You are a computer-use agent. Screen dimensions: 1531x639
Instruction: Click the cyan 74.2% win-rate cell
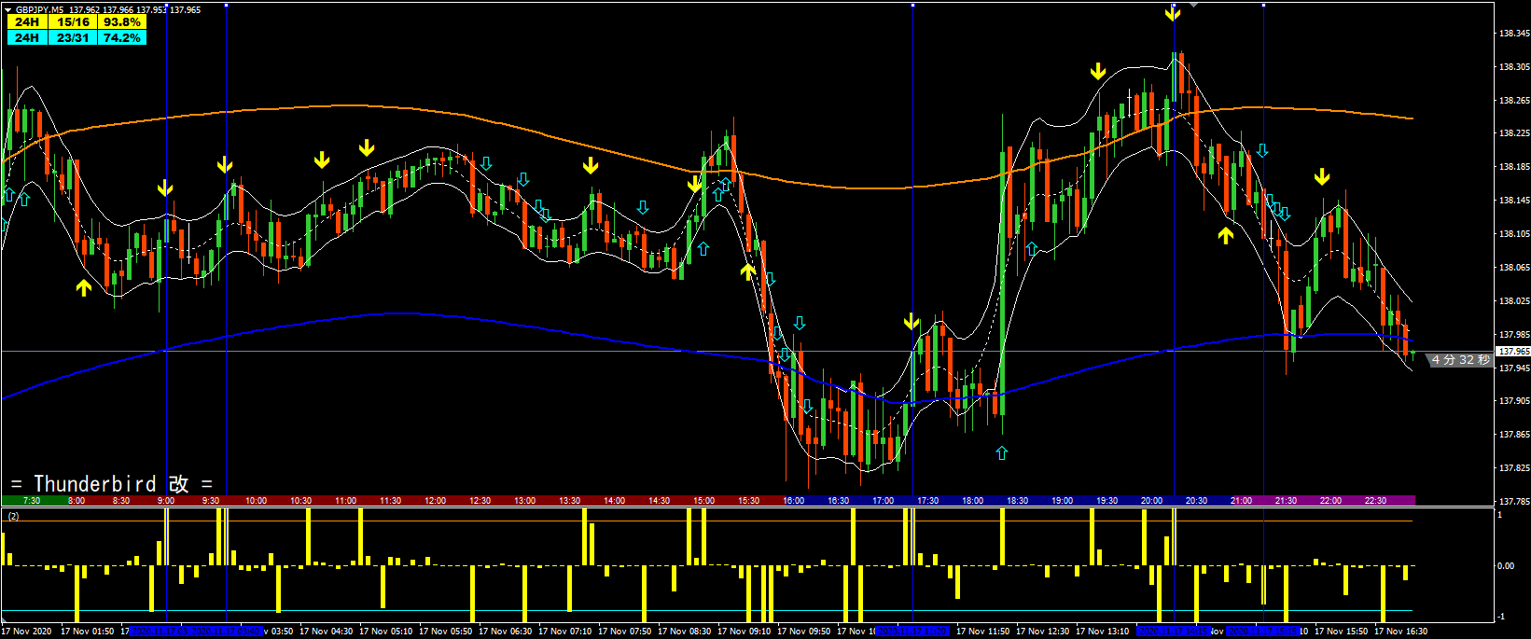point(121,38)
